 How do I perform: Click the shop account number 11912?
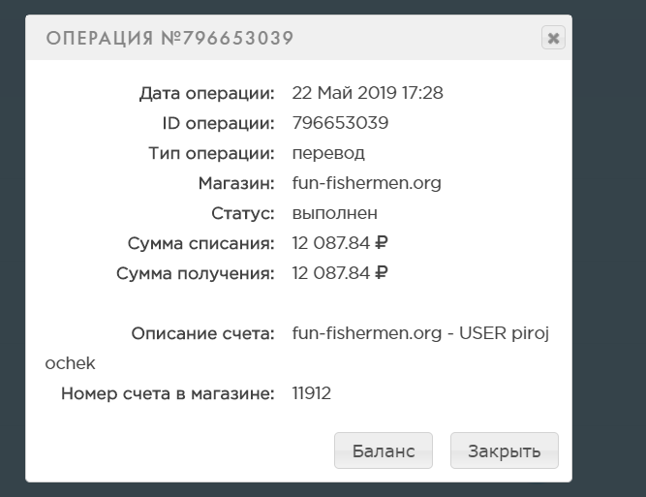[312, 393]
